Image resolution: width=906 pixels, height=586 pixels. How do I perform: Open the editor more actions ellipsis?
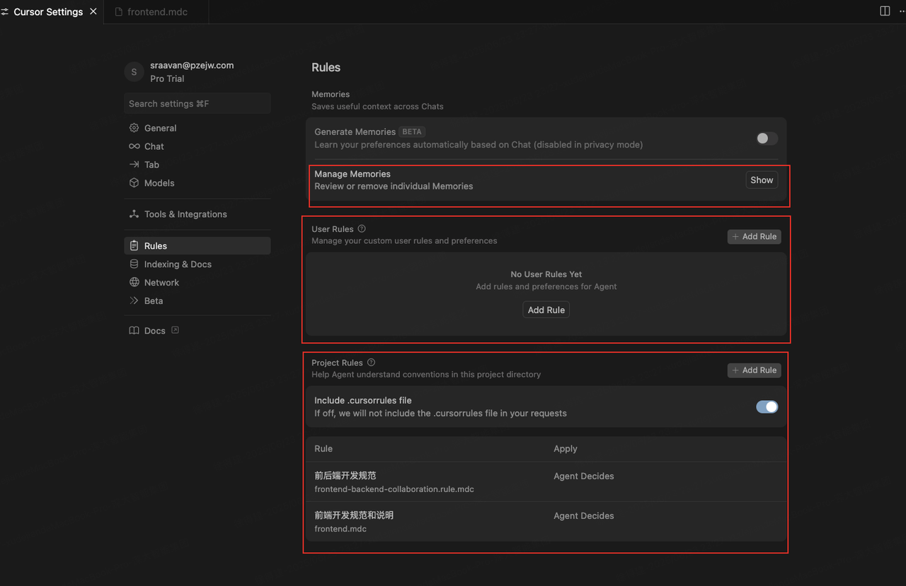[901, 11]
